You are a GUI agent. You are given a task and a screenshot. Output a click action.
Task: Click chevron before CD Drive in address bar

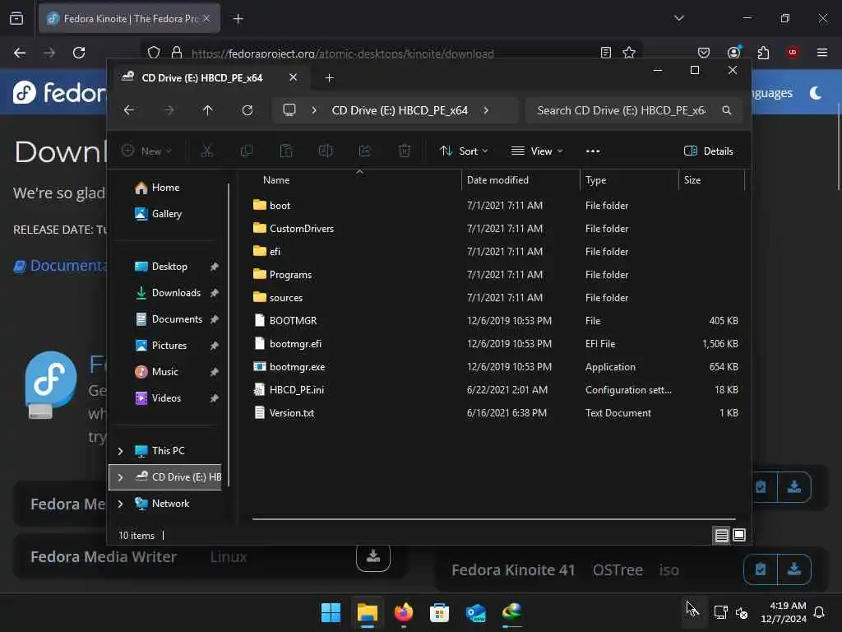tap(314, 110)
